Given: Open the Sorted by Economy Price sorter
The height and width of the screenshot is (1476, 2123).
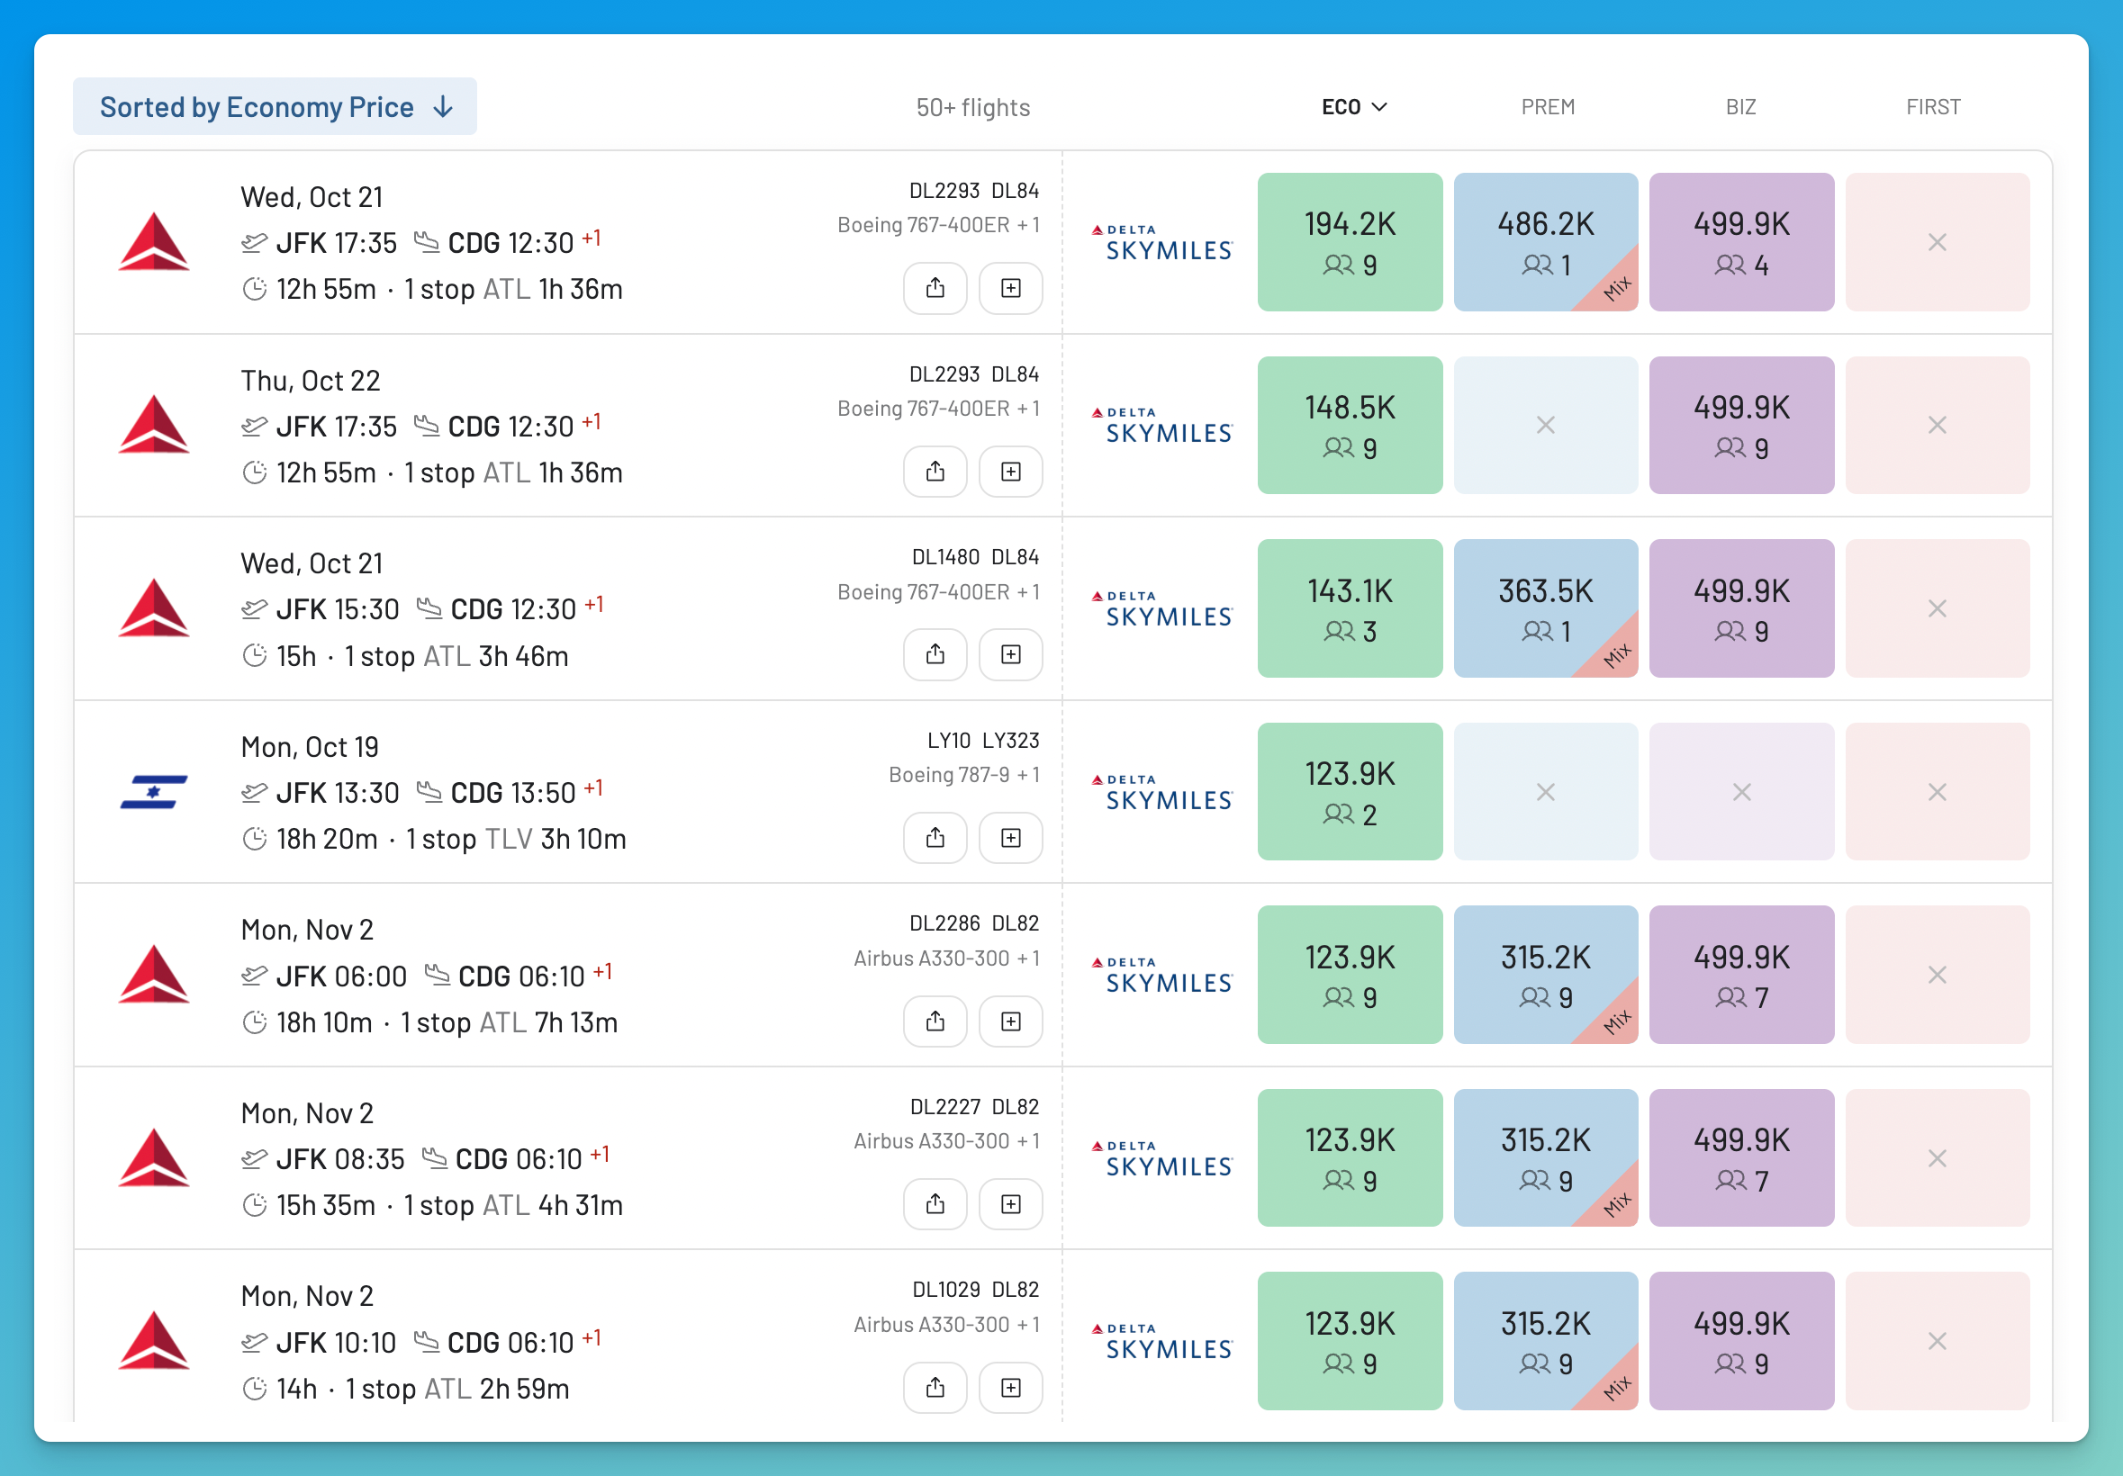Looking at the screenshot, I should pyautogui.click(x=275, y=106).
